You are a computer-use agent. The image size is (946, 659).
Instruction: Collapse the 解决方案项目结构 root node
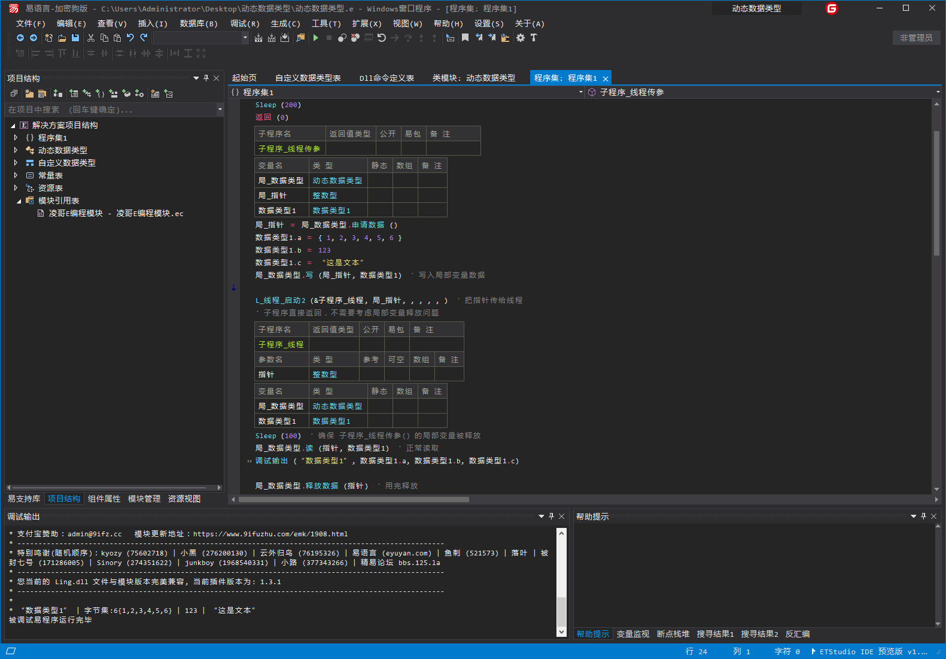coord(13,126)
